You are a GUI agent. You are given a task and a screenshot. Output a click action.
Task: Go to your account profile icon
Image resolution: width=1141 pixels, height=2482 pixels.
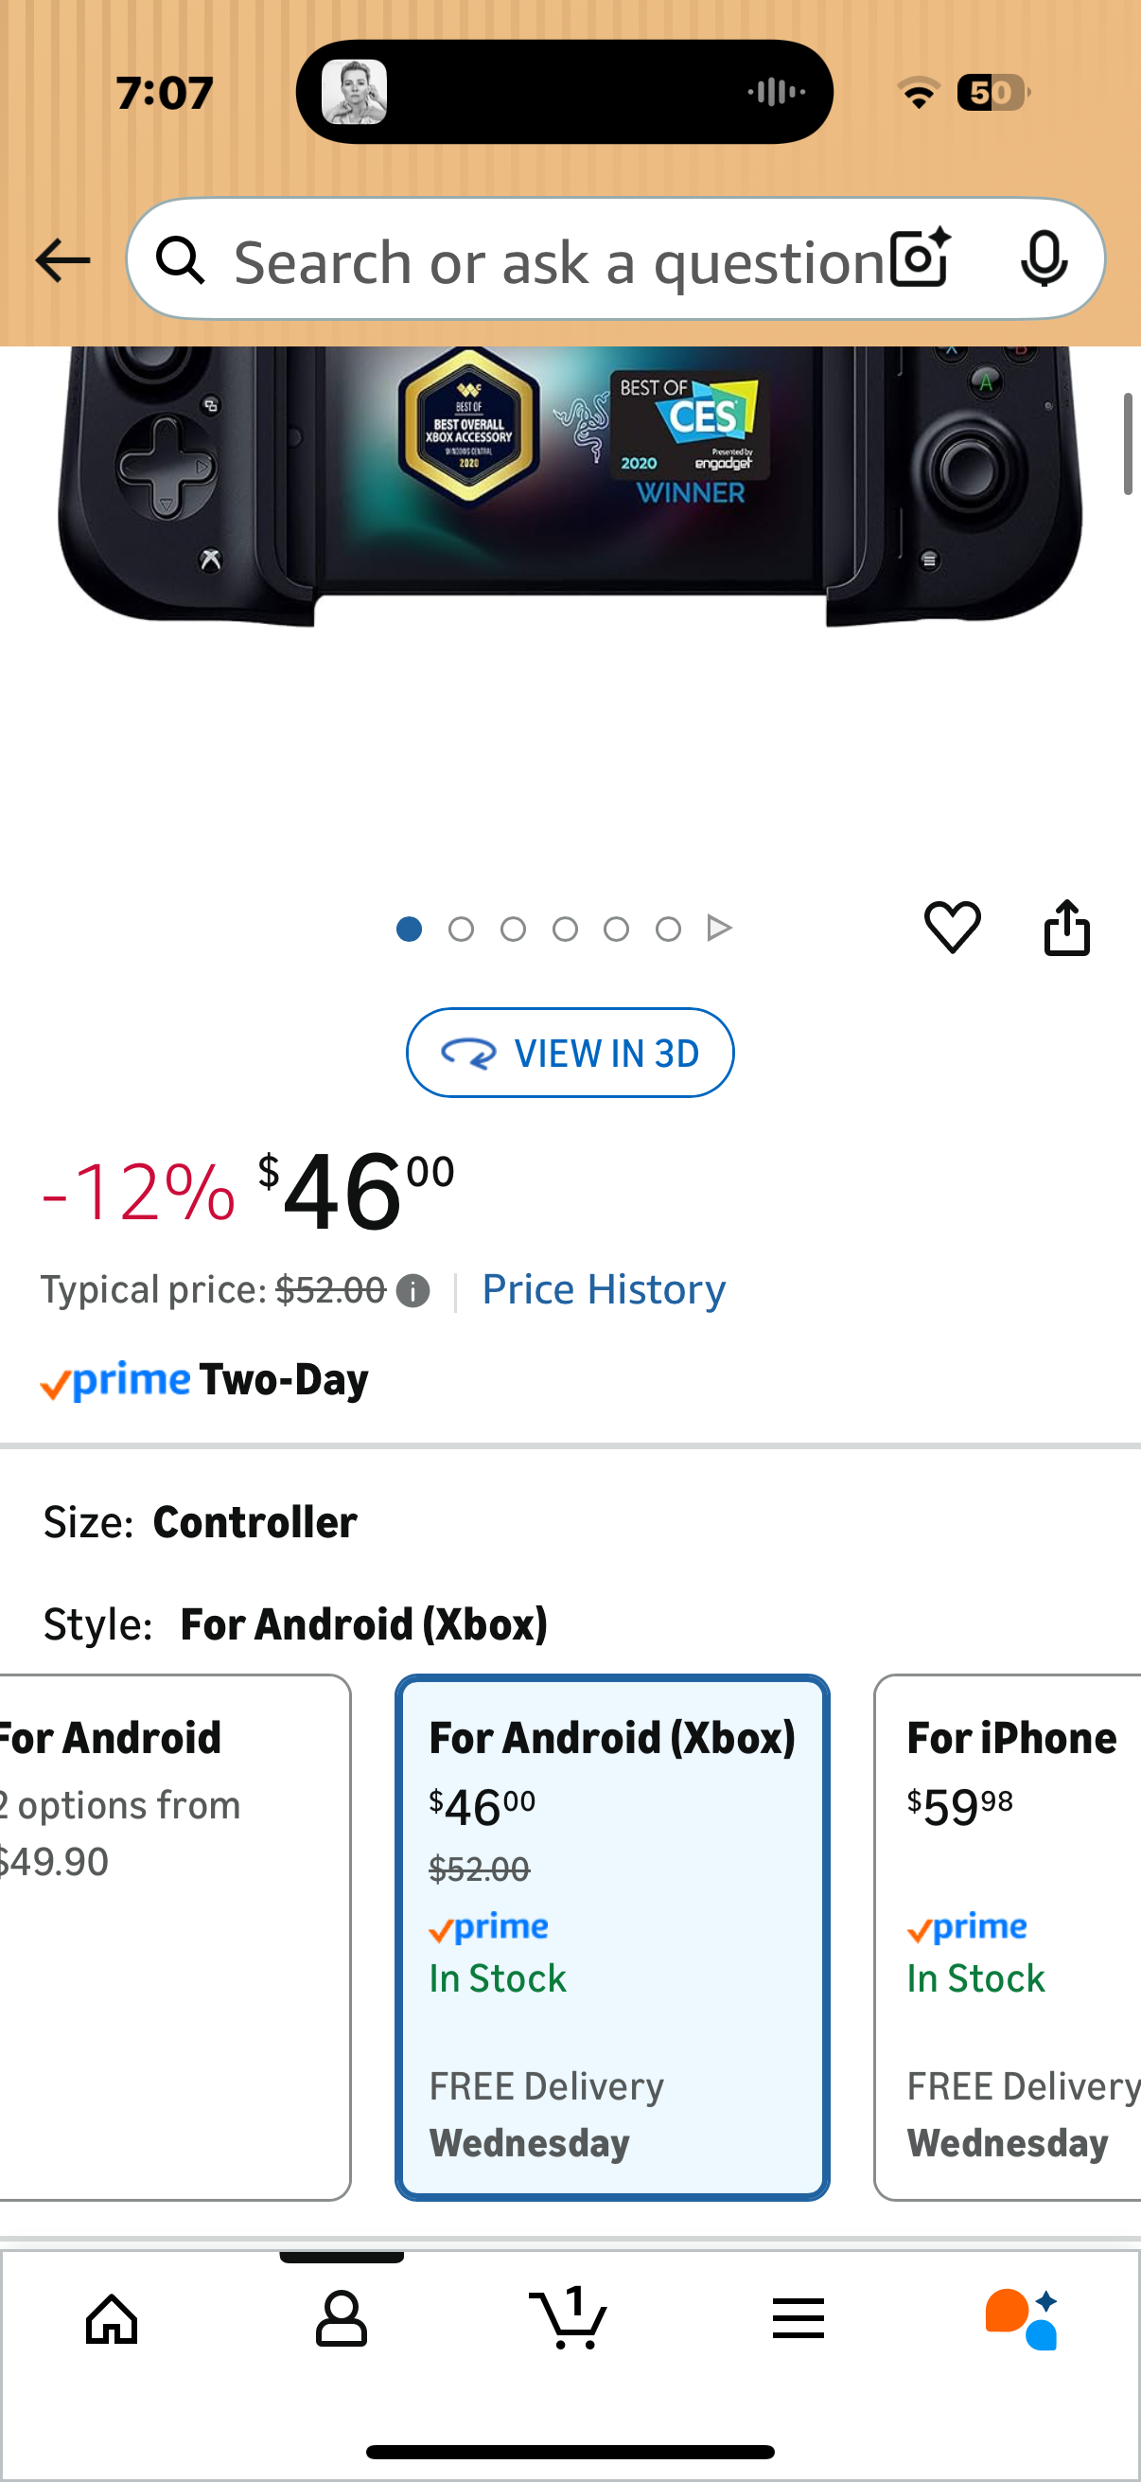point(341,2318)
